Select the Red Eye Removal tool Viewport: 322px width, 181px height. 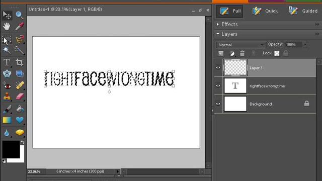pos(7,85)
